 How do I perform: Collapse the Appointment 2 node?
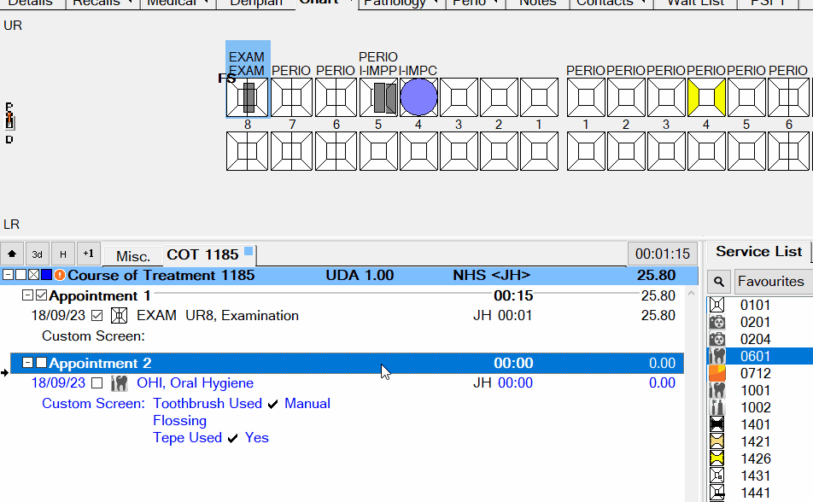28,363
